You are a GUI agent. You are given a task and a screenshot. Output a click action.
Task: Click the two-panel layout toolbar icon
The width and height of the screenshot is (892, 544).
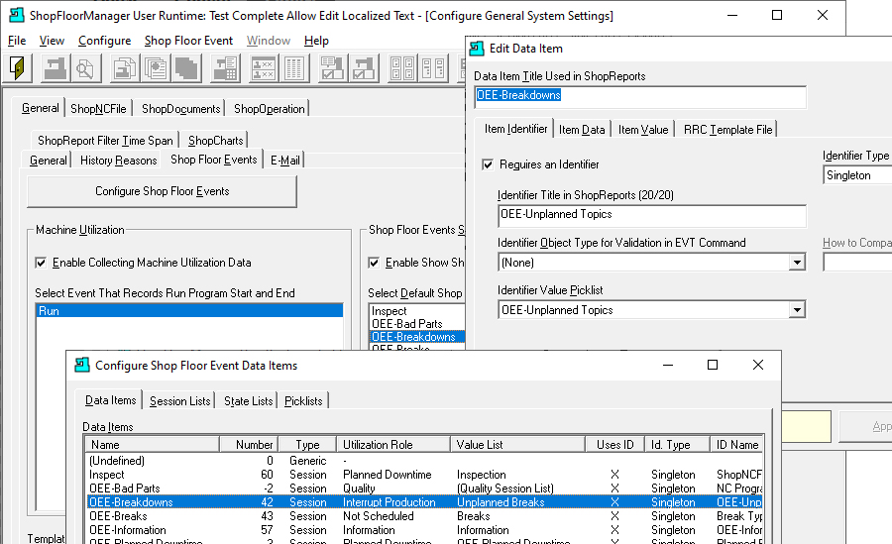[433, 68]
